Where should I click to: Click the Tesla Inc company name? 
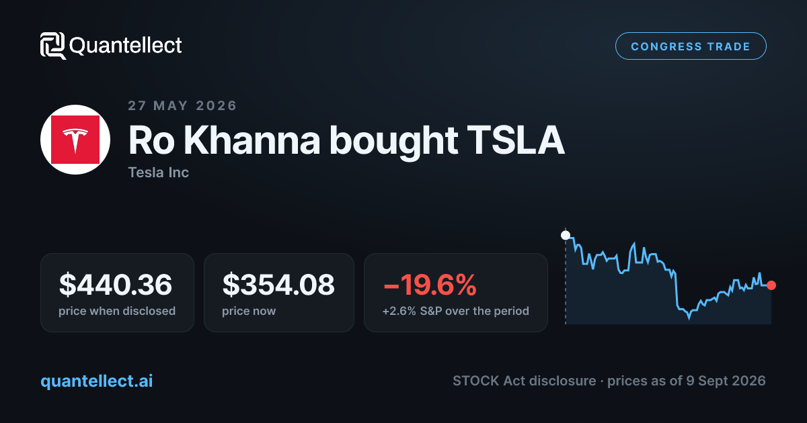(158, 173)
